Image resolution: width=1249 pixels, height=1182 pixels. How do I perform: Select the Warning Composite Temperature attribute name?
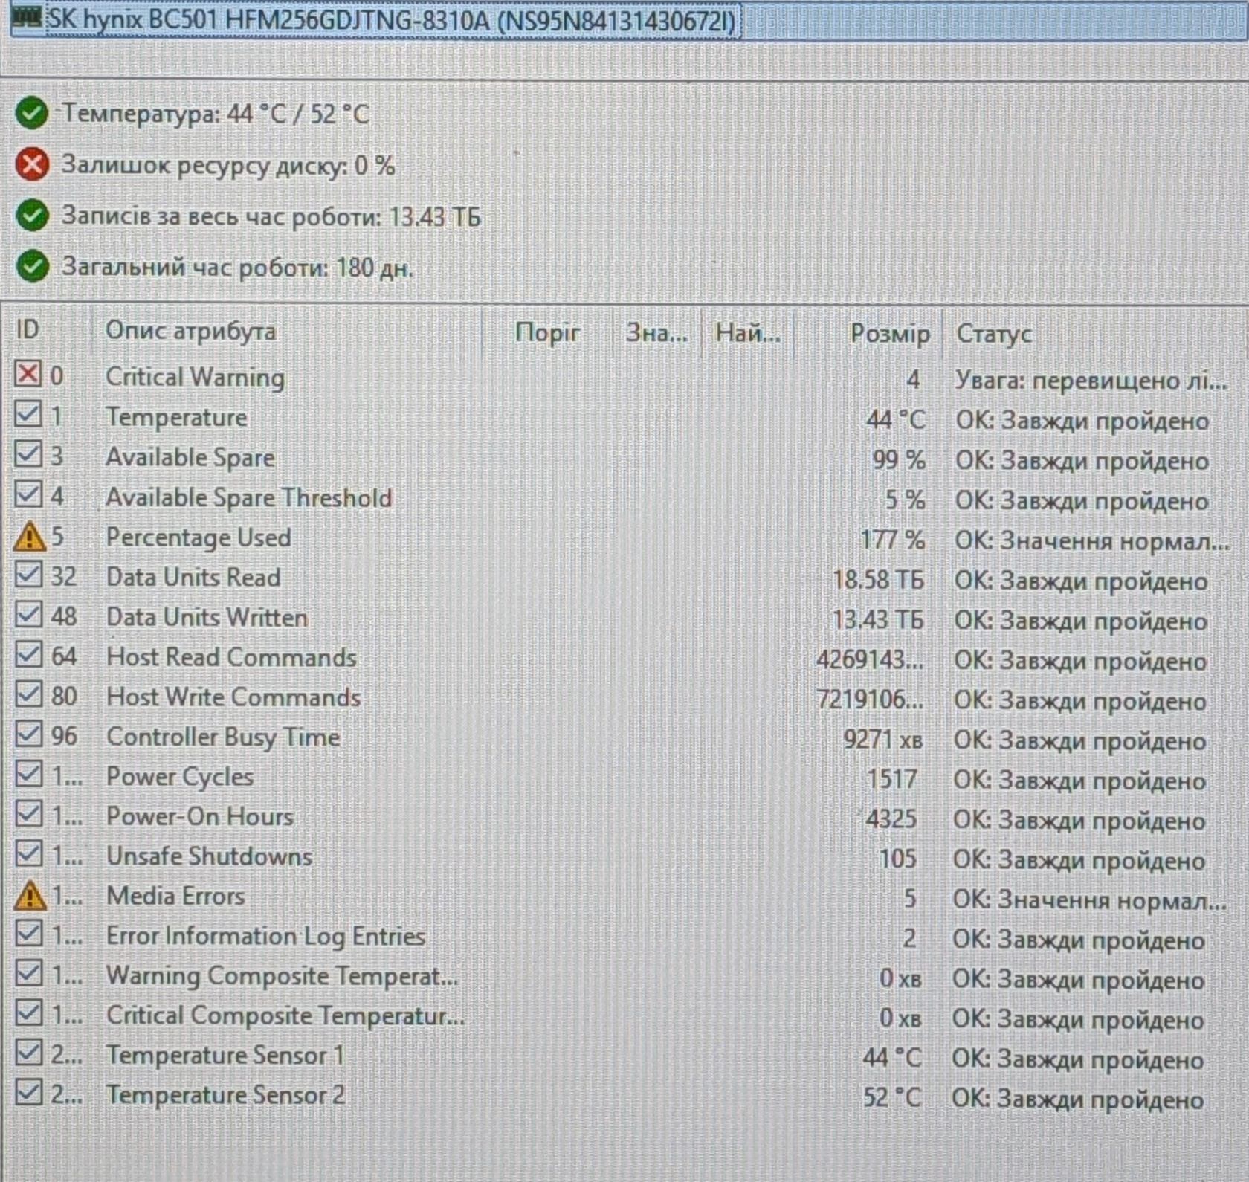tap(282, 976)
